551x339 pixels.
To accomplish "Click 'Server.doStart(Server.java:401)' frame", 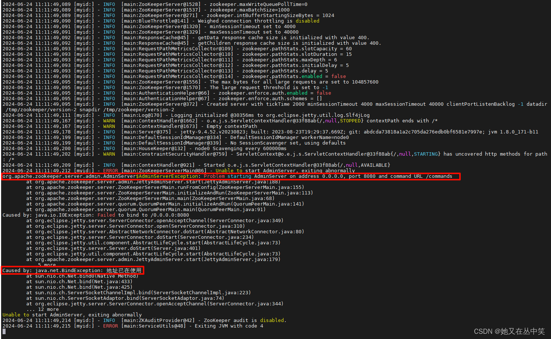I will [x=113, y=248].
